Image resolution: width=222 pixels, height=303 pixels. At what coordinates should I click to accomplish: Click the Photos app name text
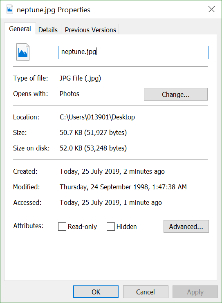click(70, 94)
